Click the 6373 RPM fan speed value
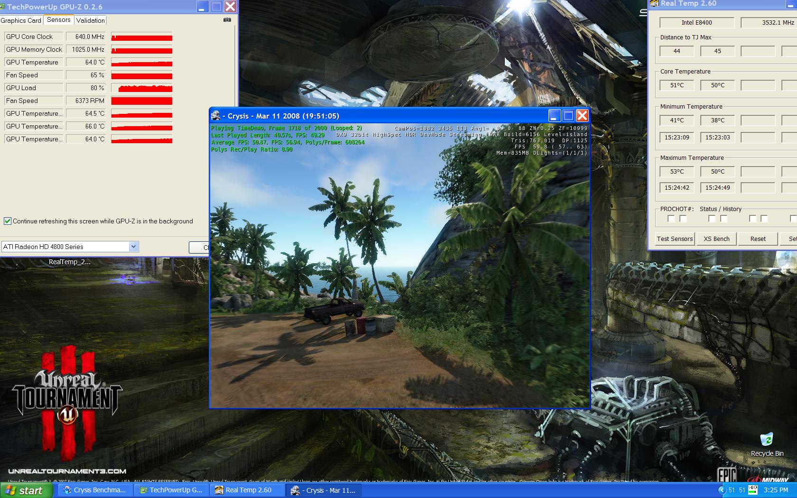 (86, 101)
